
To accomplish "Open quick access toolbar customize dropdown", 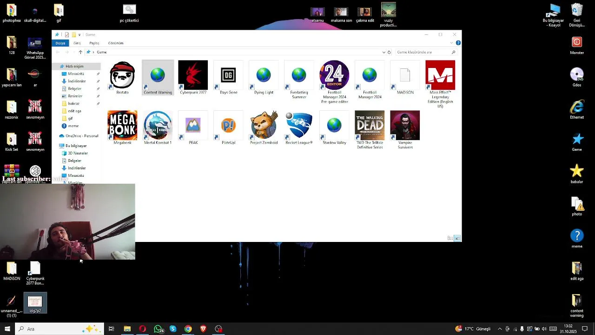I will coord(79,35).
